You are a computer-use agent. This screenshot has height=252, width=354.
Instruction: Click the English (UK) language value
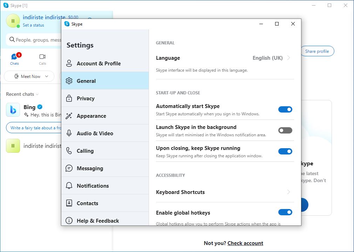click(x=267, y=58)
